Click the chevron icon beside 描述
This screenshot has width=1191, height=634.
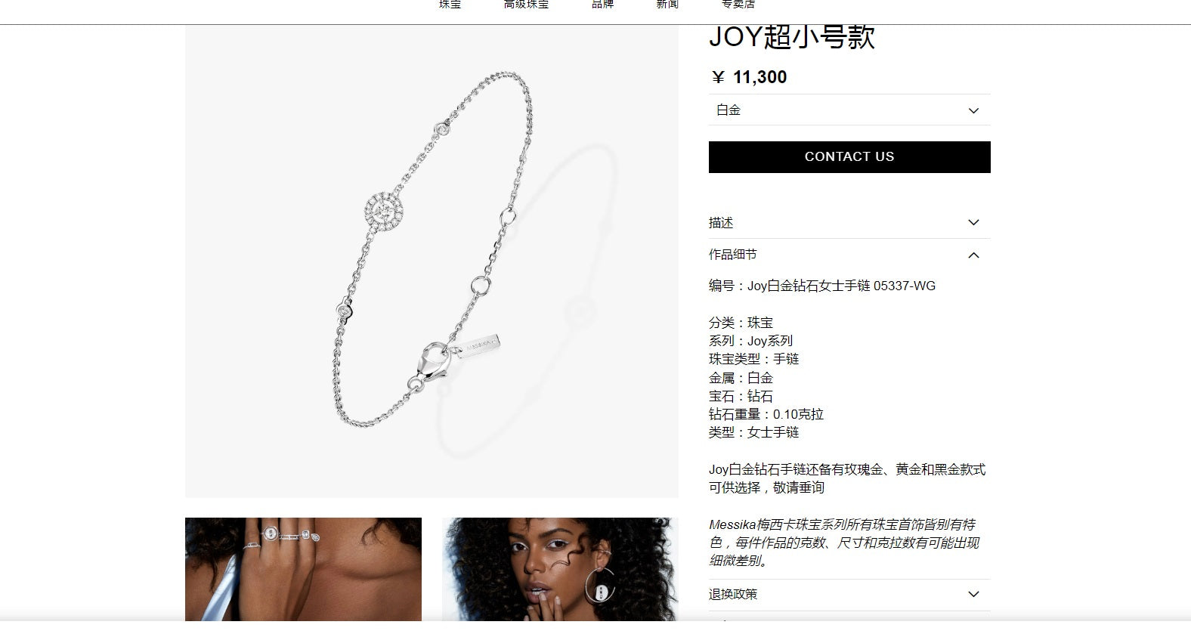(x=973, y=222)
